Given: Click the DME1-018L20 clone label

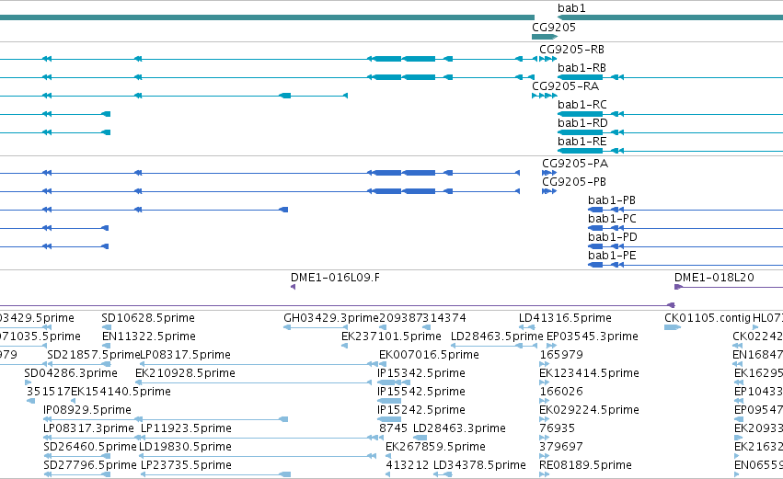Looking at the screenshot, I should point(714,278).
